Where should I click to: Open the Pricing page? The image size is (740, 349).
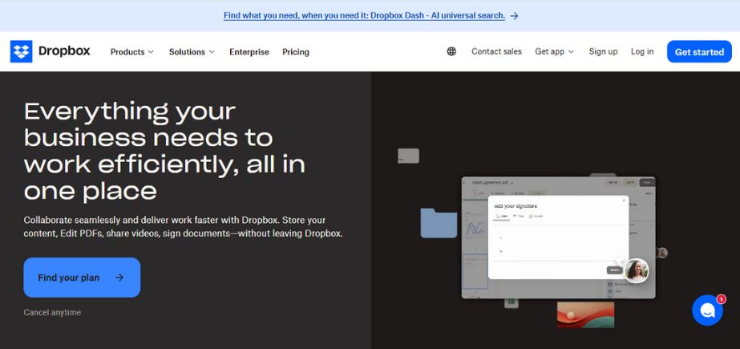pos(296,52)
